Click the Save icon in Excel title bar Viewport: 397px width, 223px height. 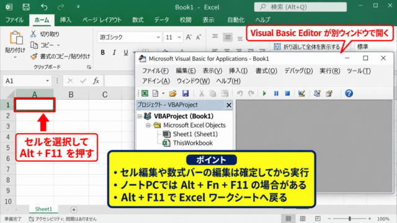click(x=26, y=7)
